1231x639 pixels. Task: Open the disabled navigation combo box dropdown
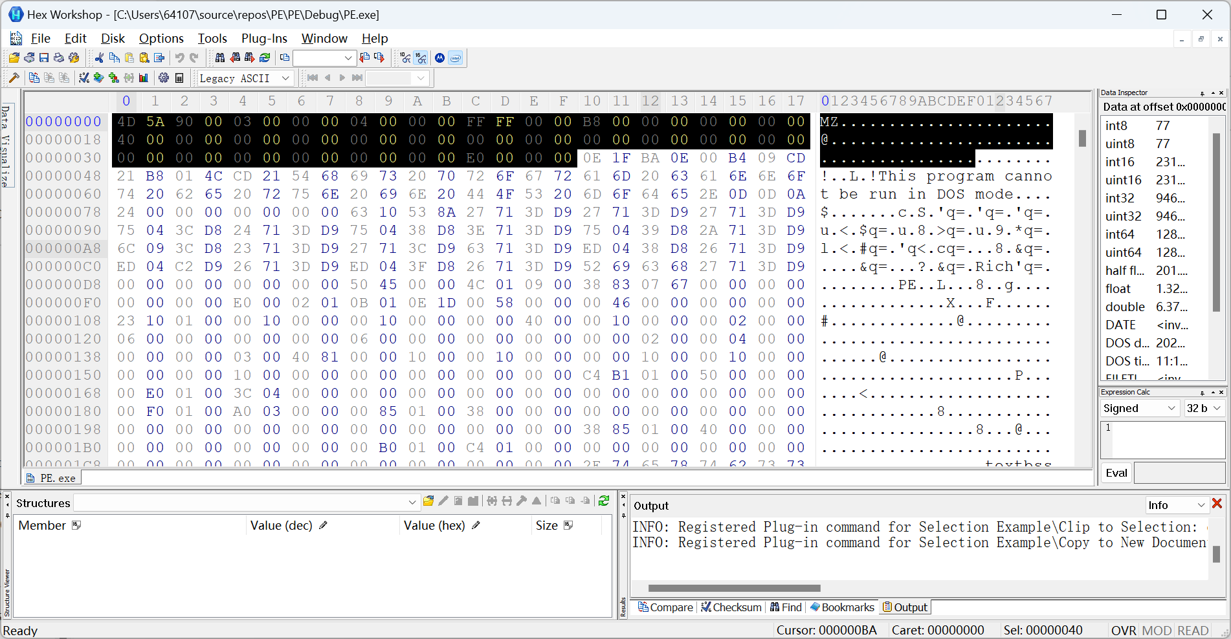[x=421, y=78]
